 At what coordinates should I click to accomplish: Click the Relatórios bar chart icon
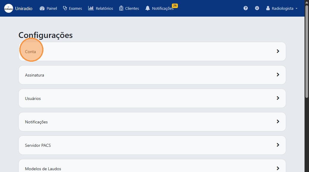pyautogui.click(x=91, y=8)
